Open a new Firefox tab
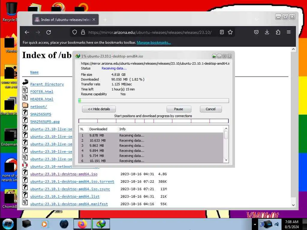 pos(105,20)
